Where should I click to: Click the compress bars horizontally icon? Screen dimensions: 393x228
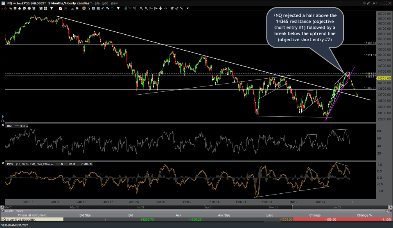(x=165, y=8)
